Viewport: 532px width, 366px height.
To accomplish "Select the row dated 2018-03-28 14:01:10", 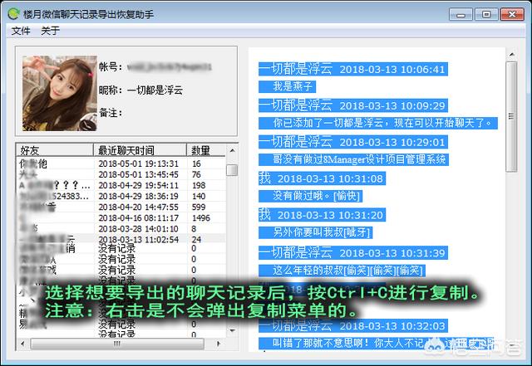I will 121,228.
